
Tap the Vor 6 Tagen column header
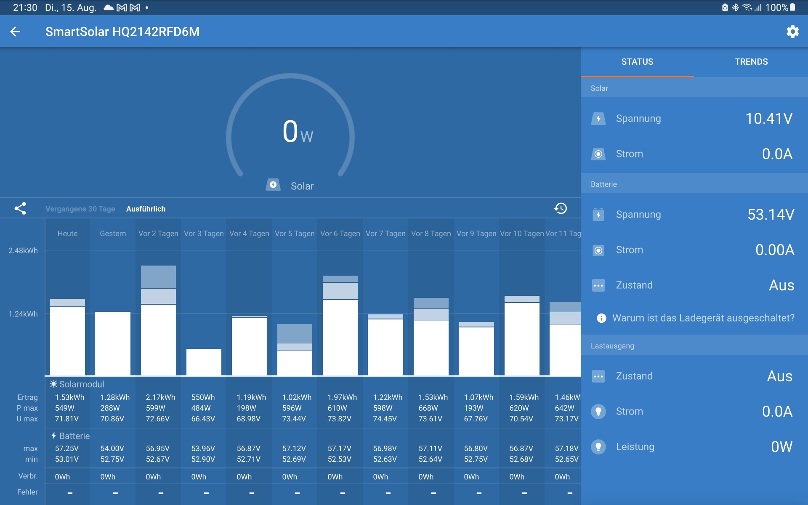pos(340,234)
